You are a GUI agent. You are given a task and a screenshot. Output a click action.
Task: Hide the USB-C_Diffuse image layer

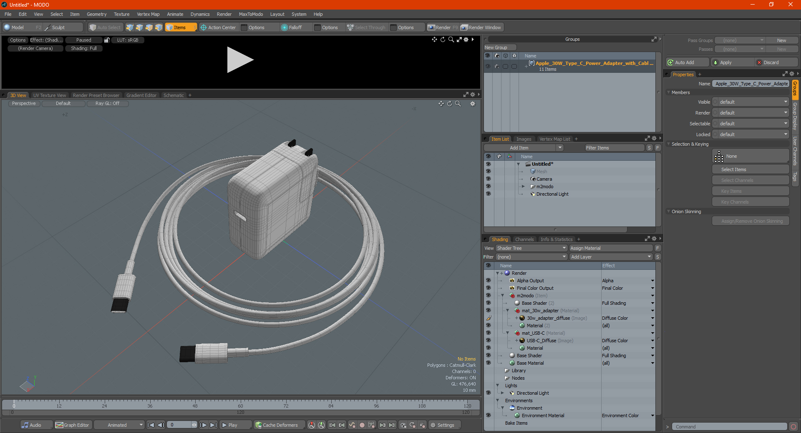coord(488,341)
